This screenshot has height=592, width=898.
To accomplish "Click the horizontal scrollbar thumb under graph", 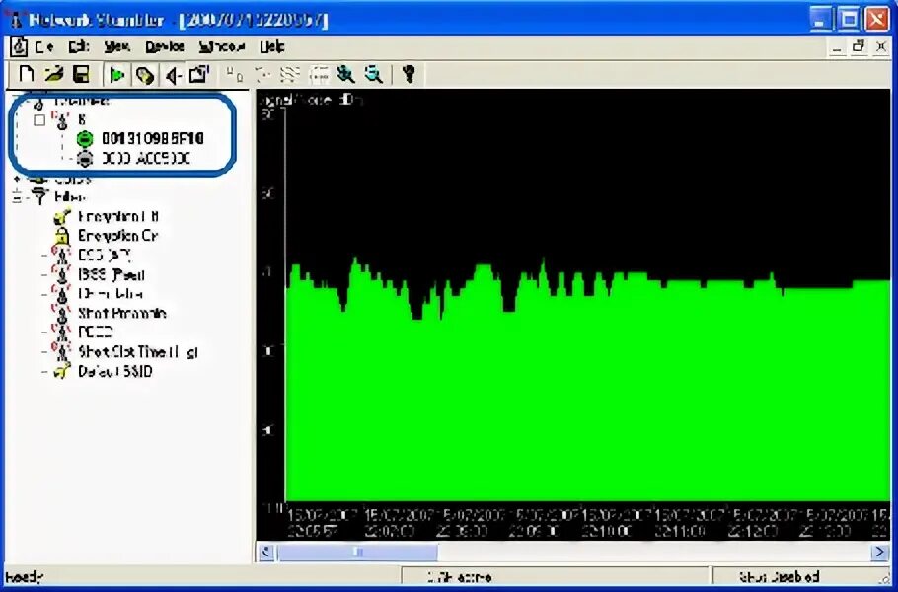I will [357, 553].
